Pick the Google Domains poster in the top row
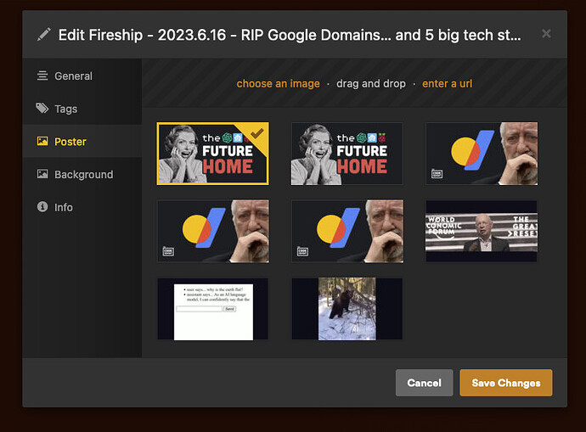The width and height of the screenshot is (586, 432). (482, 154)
